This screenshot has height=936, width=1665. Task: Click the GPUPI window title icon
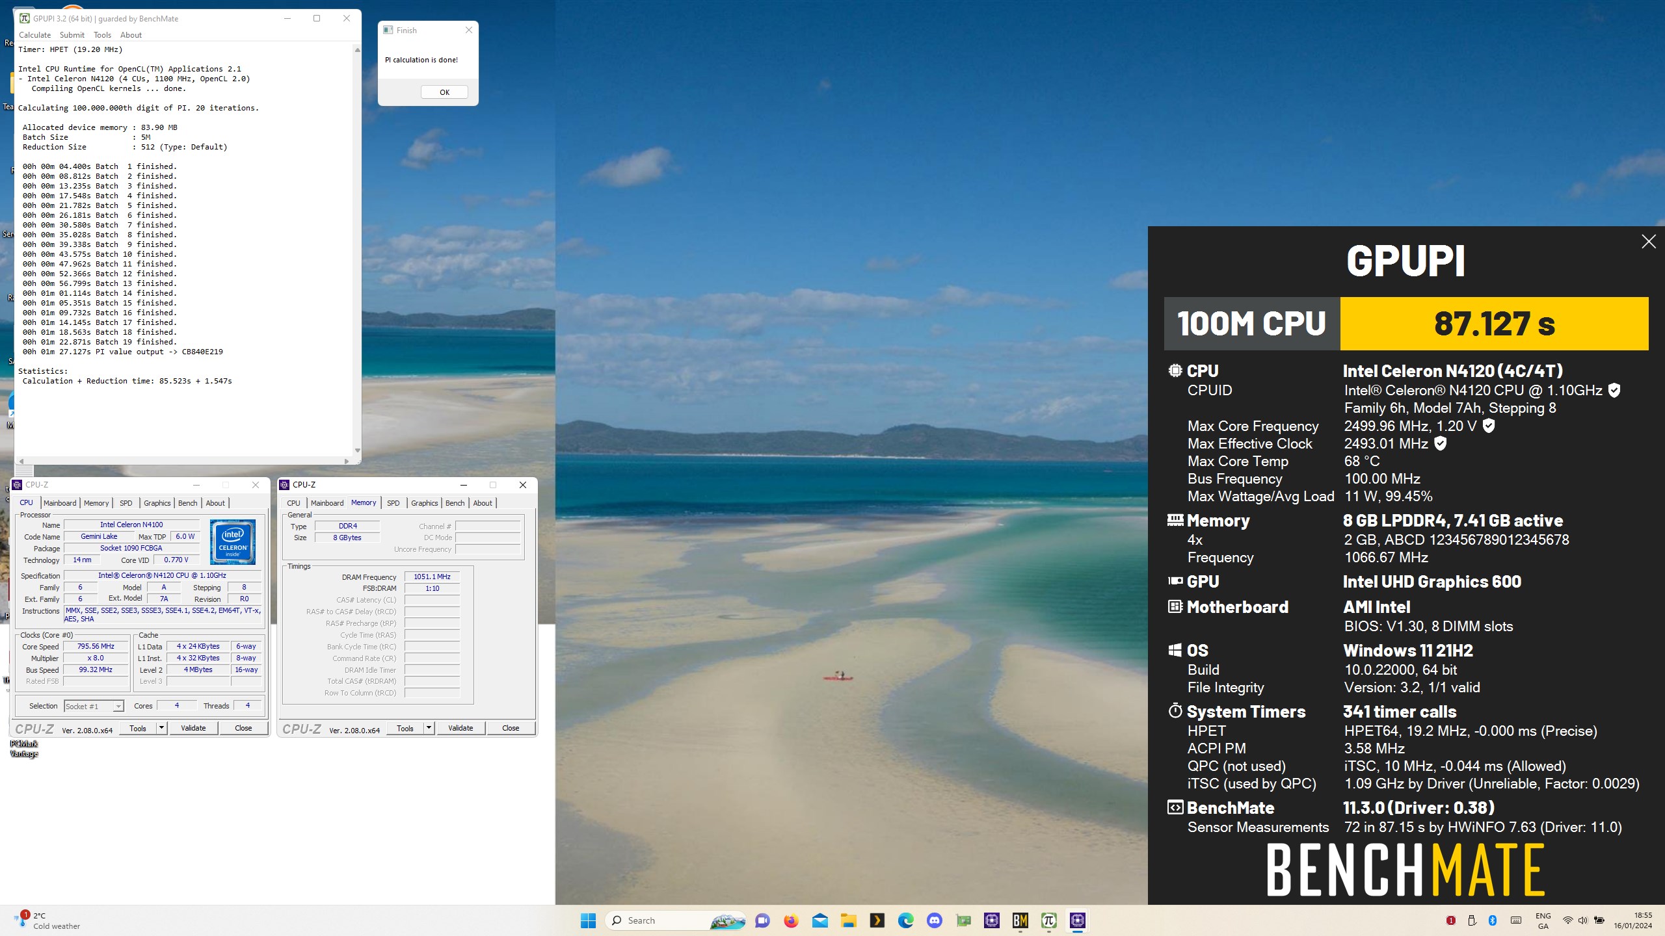(24, 19)
